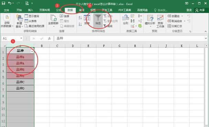Click the 告诉我 (Tell me) search box
Image resolution: width=209 pixels, height=127 pixels.
point(161,10)
